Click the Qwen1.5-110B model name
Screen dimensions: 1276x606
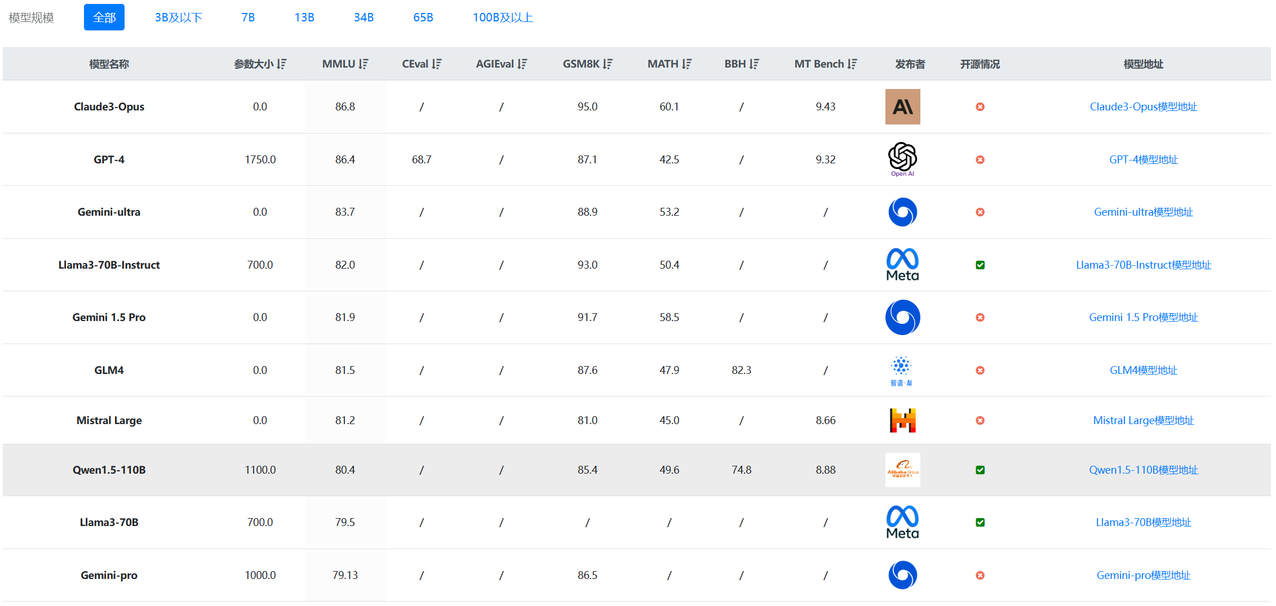(x=109, y=470)
